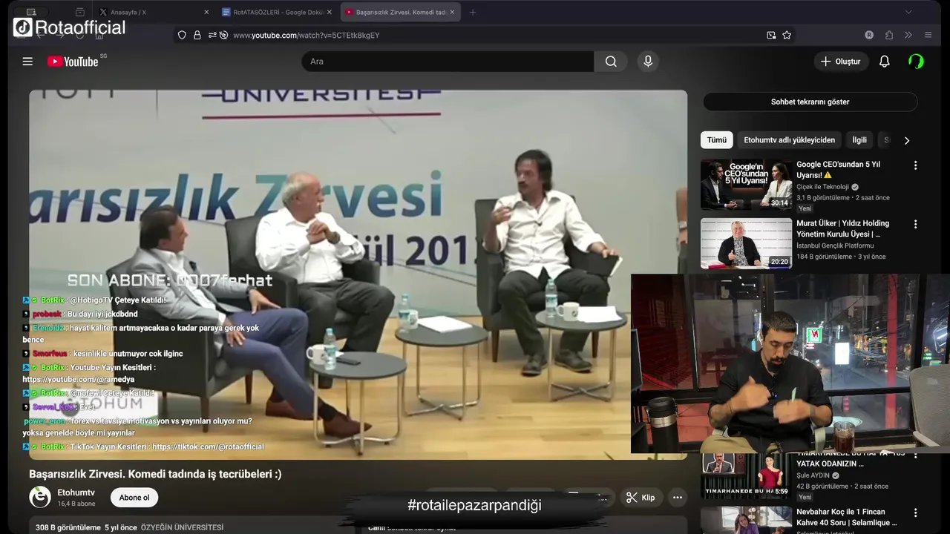Image resolution: width=950 pixels, height=534 pixels.
Task: Bookmark this page with star icon
Action: pyautogui.click(x=787, y=35)
